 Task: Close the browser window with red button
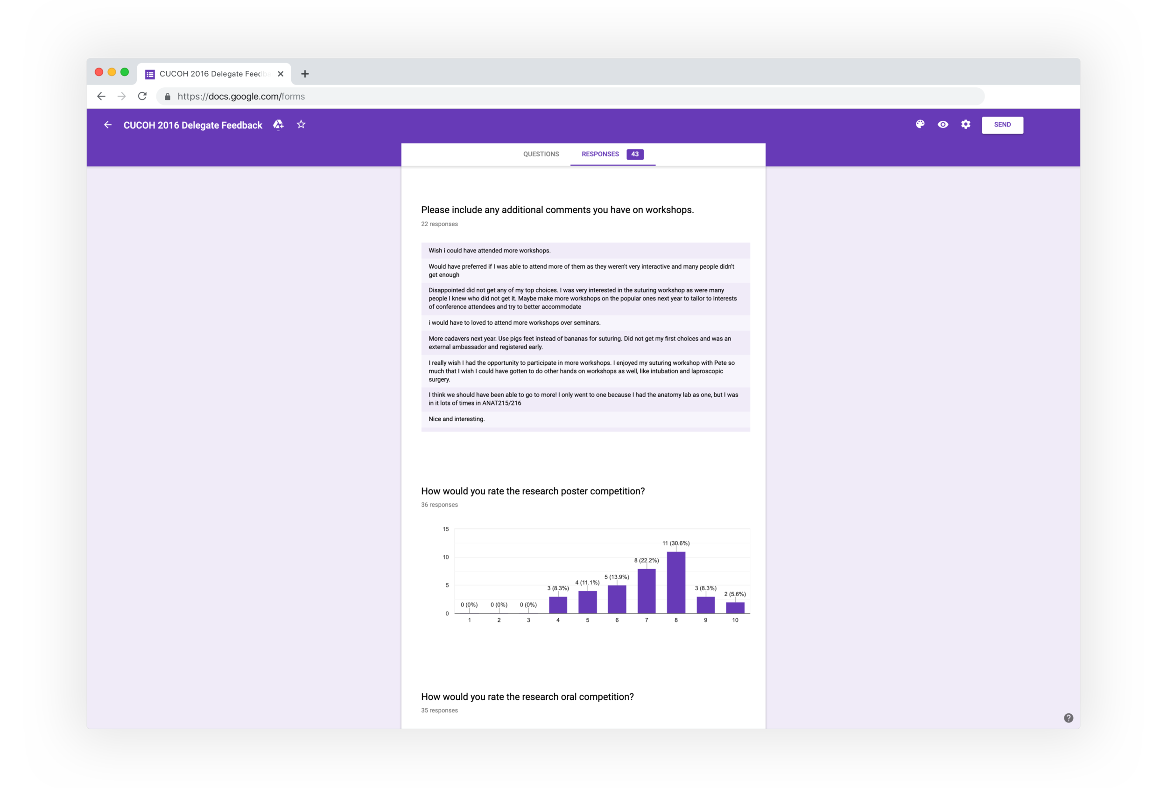(99, 72)
